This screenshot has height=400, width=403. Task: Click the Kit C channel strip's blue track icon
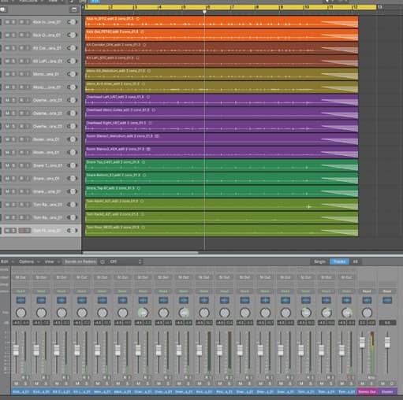(x=62, y=300)
